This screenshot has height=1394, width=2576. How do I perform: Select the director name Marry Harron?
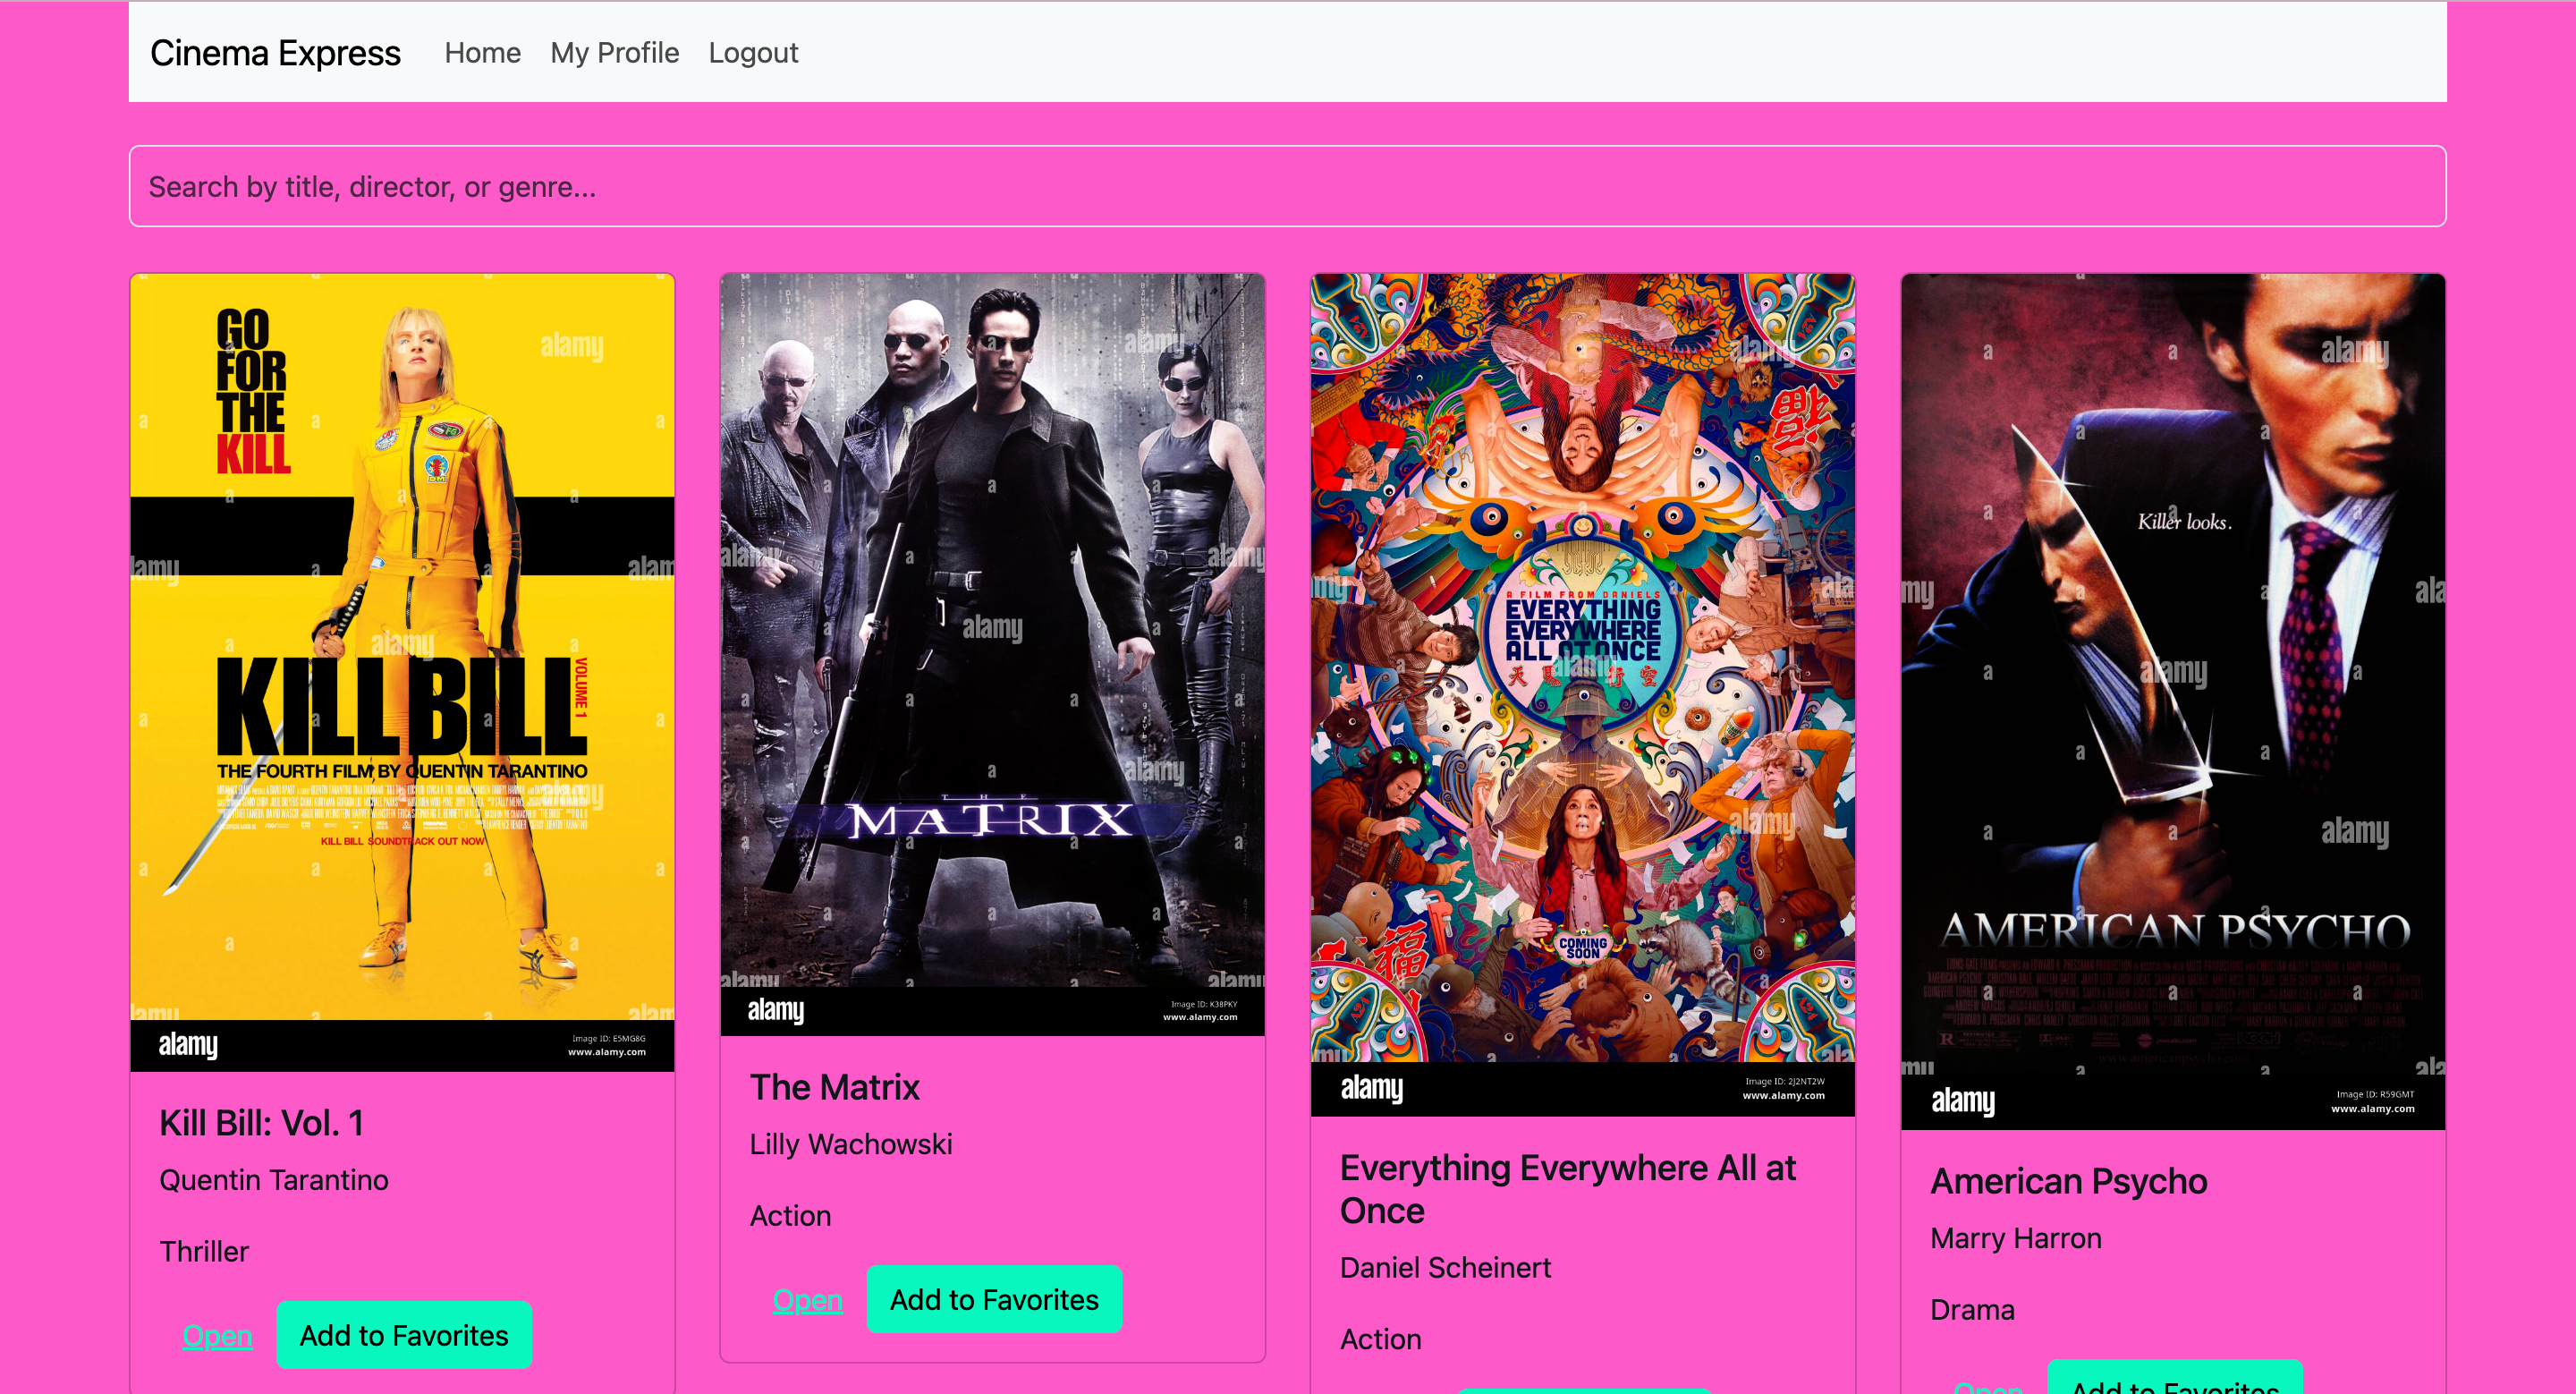click(x=2015, y=1238)
